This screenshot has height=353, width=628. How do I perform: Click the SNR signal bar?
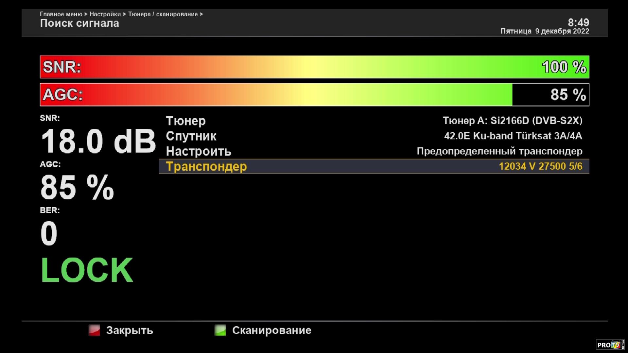[314, 67]
